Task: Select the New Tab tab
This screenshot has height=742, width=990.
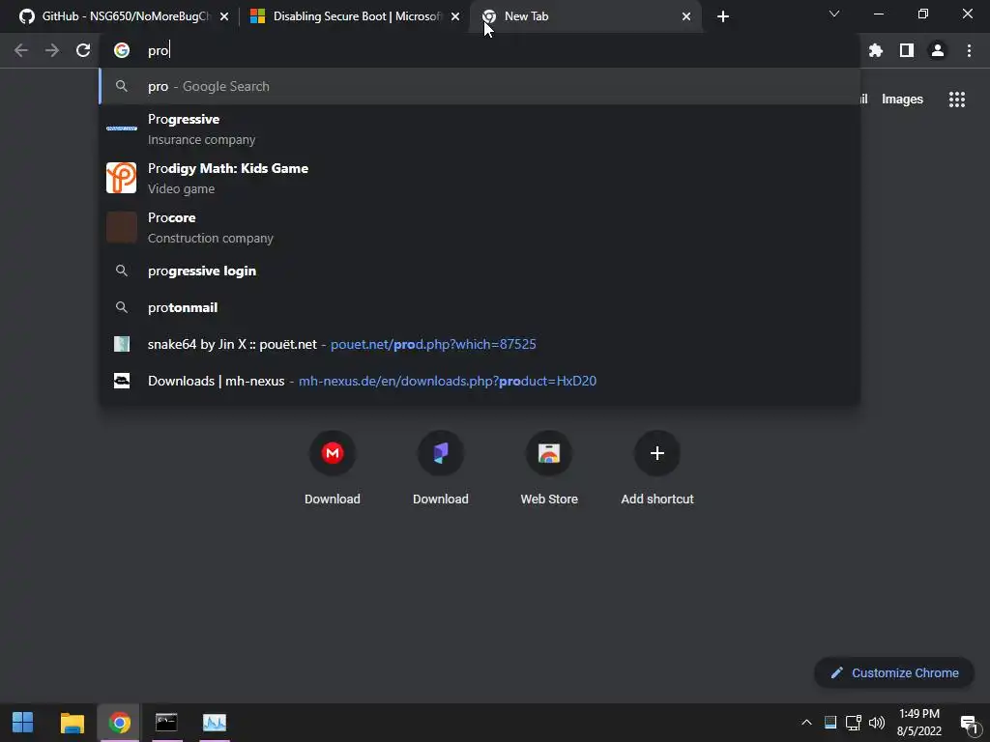Action: click(584, 16)
